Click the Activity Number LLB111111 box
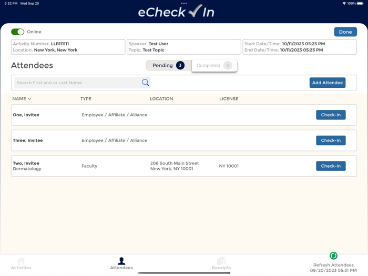The height and width of the screenshot is (276, 368). (x=68, y=47)
